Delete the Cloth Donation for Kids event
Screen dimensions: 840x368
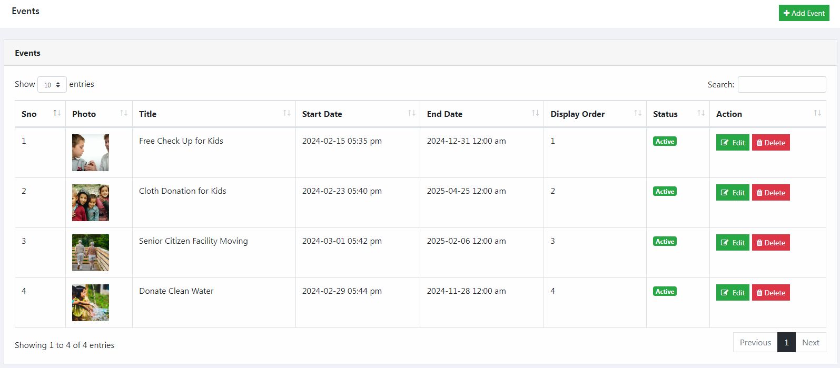770,193
